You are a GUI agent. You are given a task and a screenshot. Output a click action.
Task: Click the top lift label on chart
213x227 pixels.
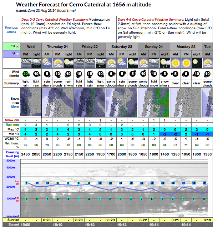(17, 183)
